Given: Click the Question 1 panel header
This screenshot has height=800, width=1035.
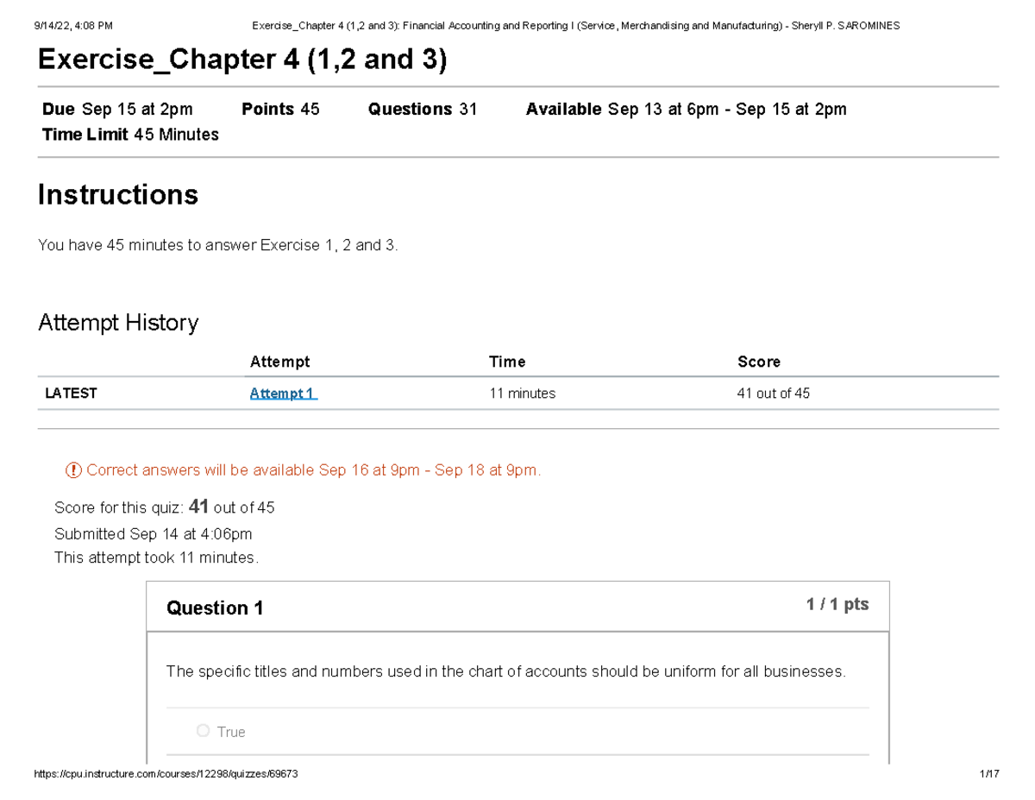Looking at the screenshot, I should [214, 608].
